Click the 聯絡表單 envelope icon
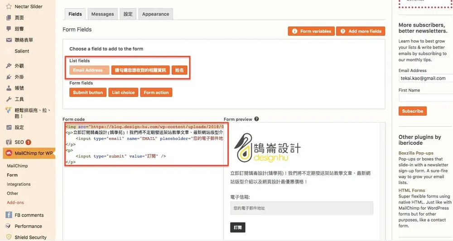 tap(9, 40)
